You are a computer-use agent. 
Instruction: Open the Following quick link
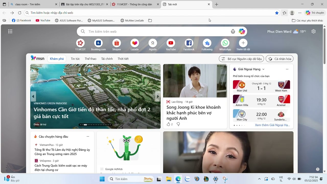207,45
